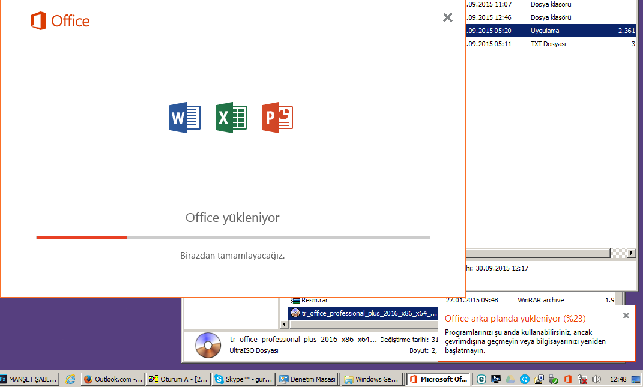643x387 pixels.
Task: Click Safely Remove Hardware tray icon
Action: (x=553, y=379)
